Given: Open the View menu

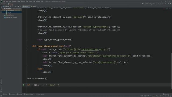Looking at the screenshot, I should [x=10, y=1].
